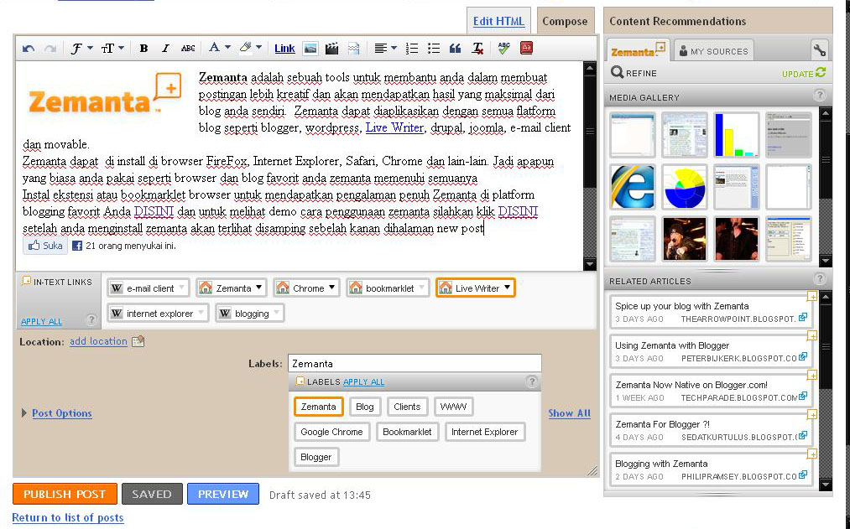Click the insert video clapperboard icon
The image size is (850, 529).
coord(331,48)
